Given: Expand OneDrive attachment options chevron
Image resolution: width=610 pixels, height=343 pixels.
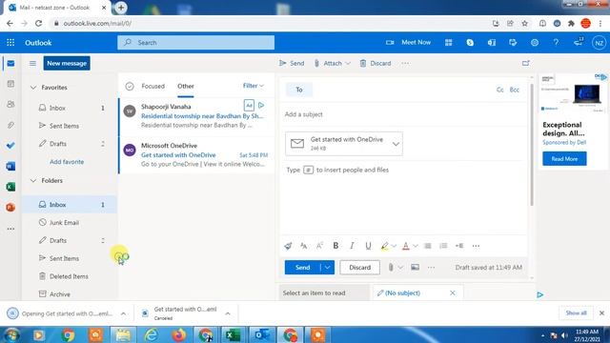Looking at the screenshot, I should (396, 144).
